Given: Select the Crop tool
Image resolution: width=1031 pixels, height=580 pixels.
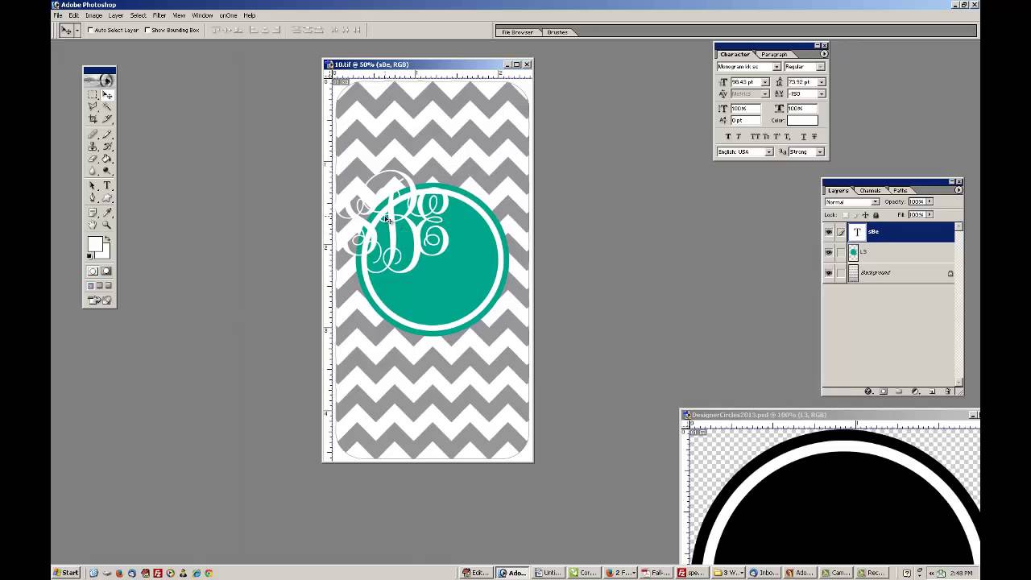Looking at the screenshot, I should point(93,118).
